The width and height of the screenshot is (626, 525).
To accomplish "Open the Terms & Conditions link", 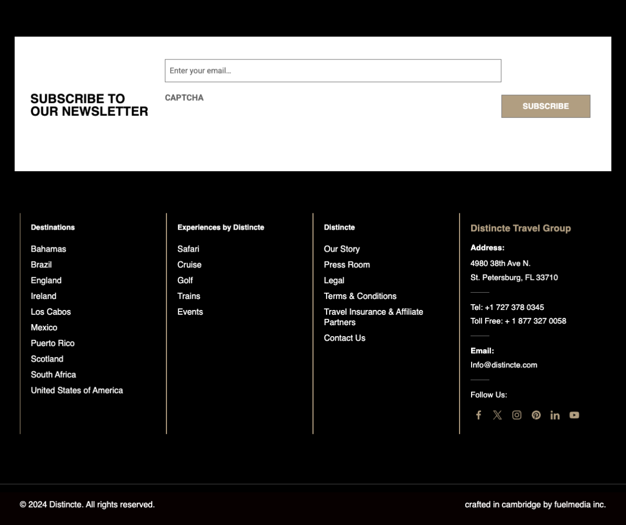I will 360,296.
